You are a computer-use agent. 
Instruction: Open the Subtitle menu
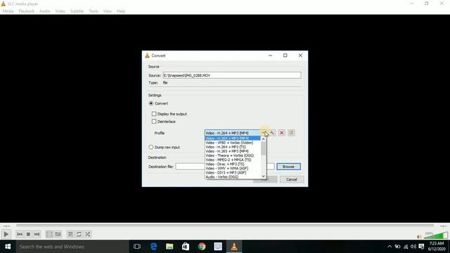tap(77, 11)
